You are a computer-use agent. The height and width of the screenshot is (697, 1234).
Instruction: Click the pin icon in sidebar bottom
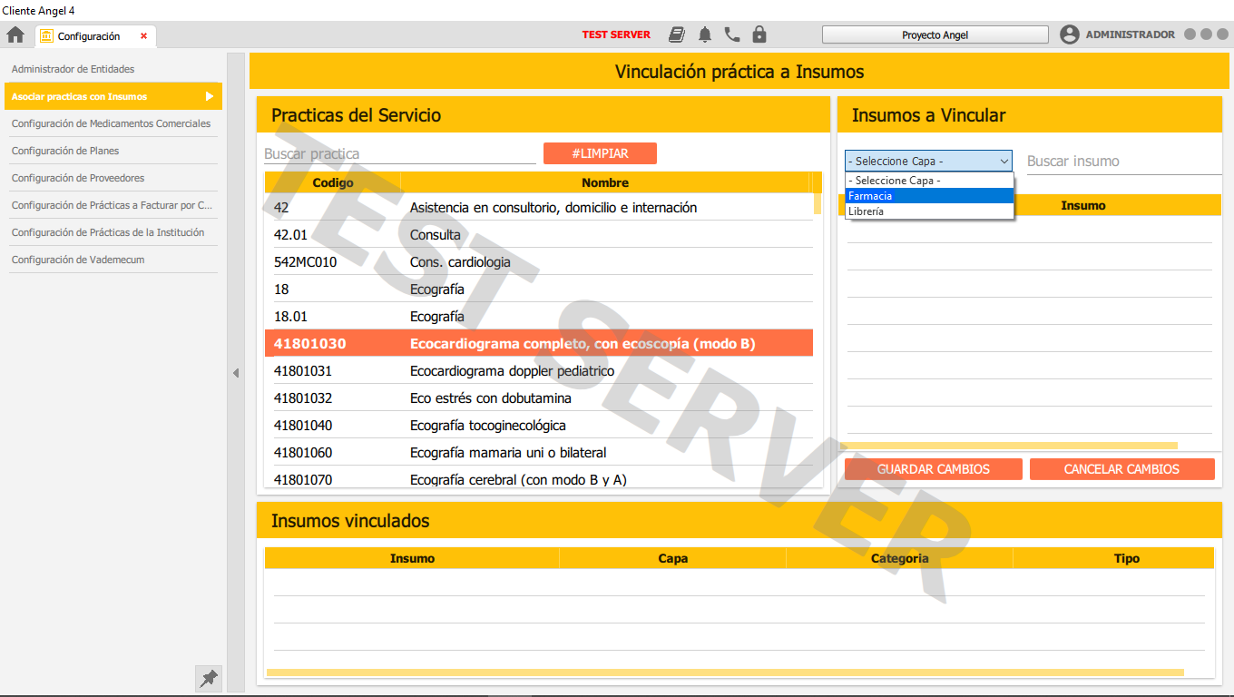point(209,678)
